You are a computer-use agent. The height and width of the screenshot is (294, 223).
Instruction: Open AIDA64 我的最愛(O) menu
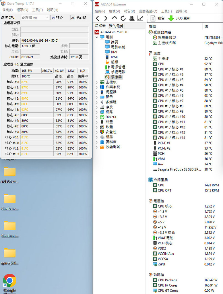pyautogui.click(x=148, y=11)
